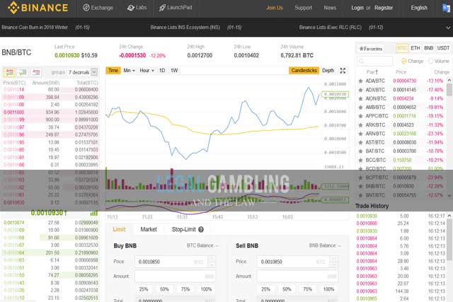453x302 pixels.
Task: Set Sell BNB amount to 75%
Action: (x=307, y=289)
